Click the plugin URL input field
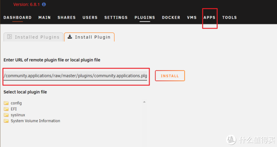The height and width of the screenshot is (147, 277). pyautogui.click(x=75, y=76)
